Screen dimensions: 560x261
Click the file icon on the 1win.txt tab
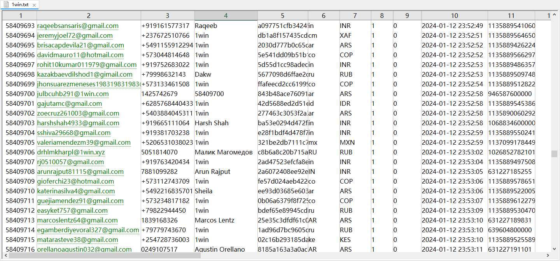tap(6, 5)
